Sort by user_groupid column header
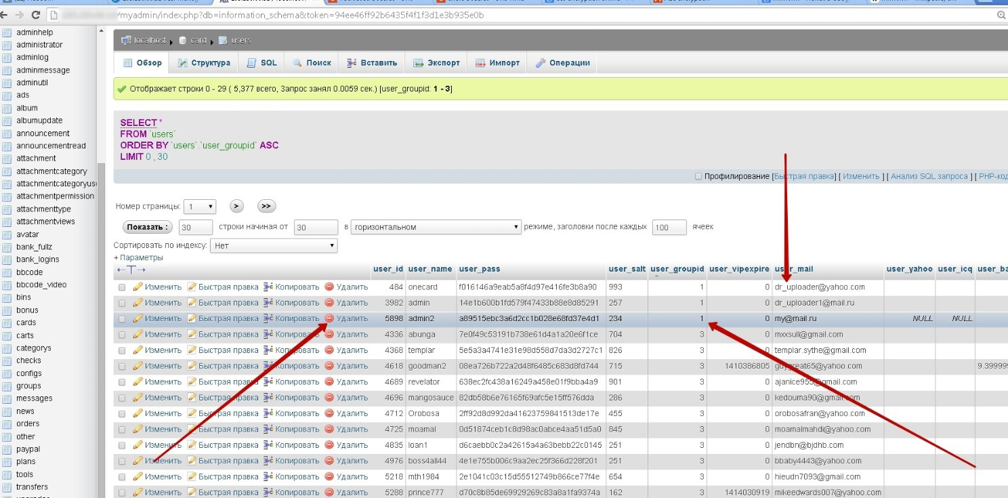The height and width of the screenshot is (498, 1008). pos(677,269)
